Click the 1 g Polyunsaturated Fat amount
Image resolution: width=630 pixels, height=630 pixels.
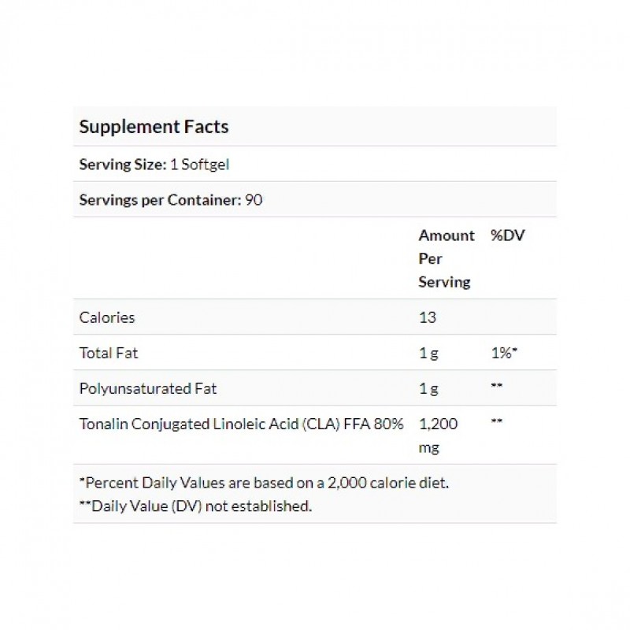click(x=428, y=388)
